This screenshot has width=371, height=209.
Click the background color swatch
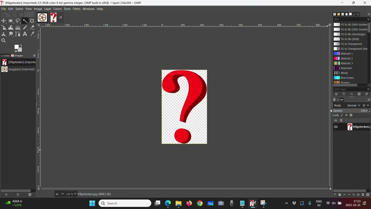point(20,50)
